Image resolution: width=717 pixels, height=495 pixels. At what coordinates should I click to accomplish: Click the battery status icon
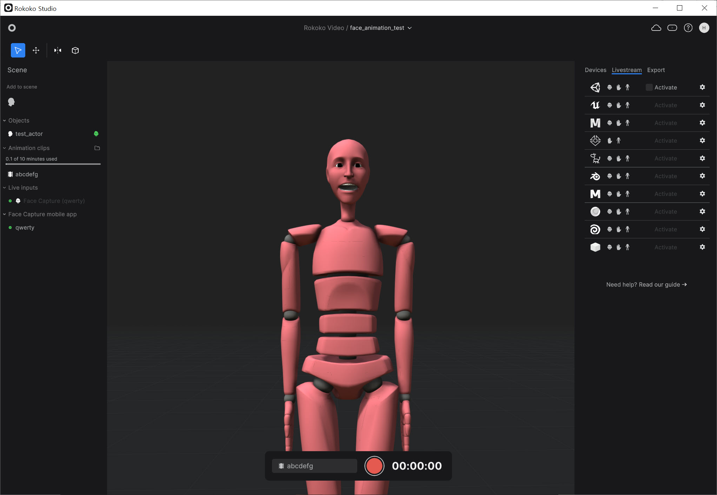point(672,28)
